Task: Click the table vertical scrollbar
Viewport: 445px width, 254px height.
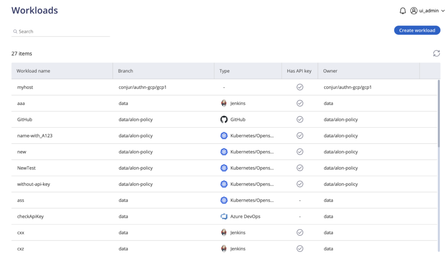Action: click(x=439, y=113)
